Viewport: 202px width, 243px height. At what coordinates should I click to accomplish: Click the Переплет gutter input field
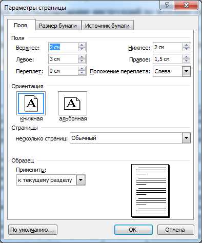(x=63, y=71)
